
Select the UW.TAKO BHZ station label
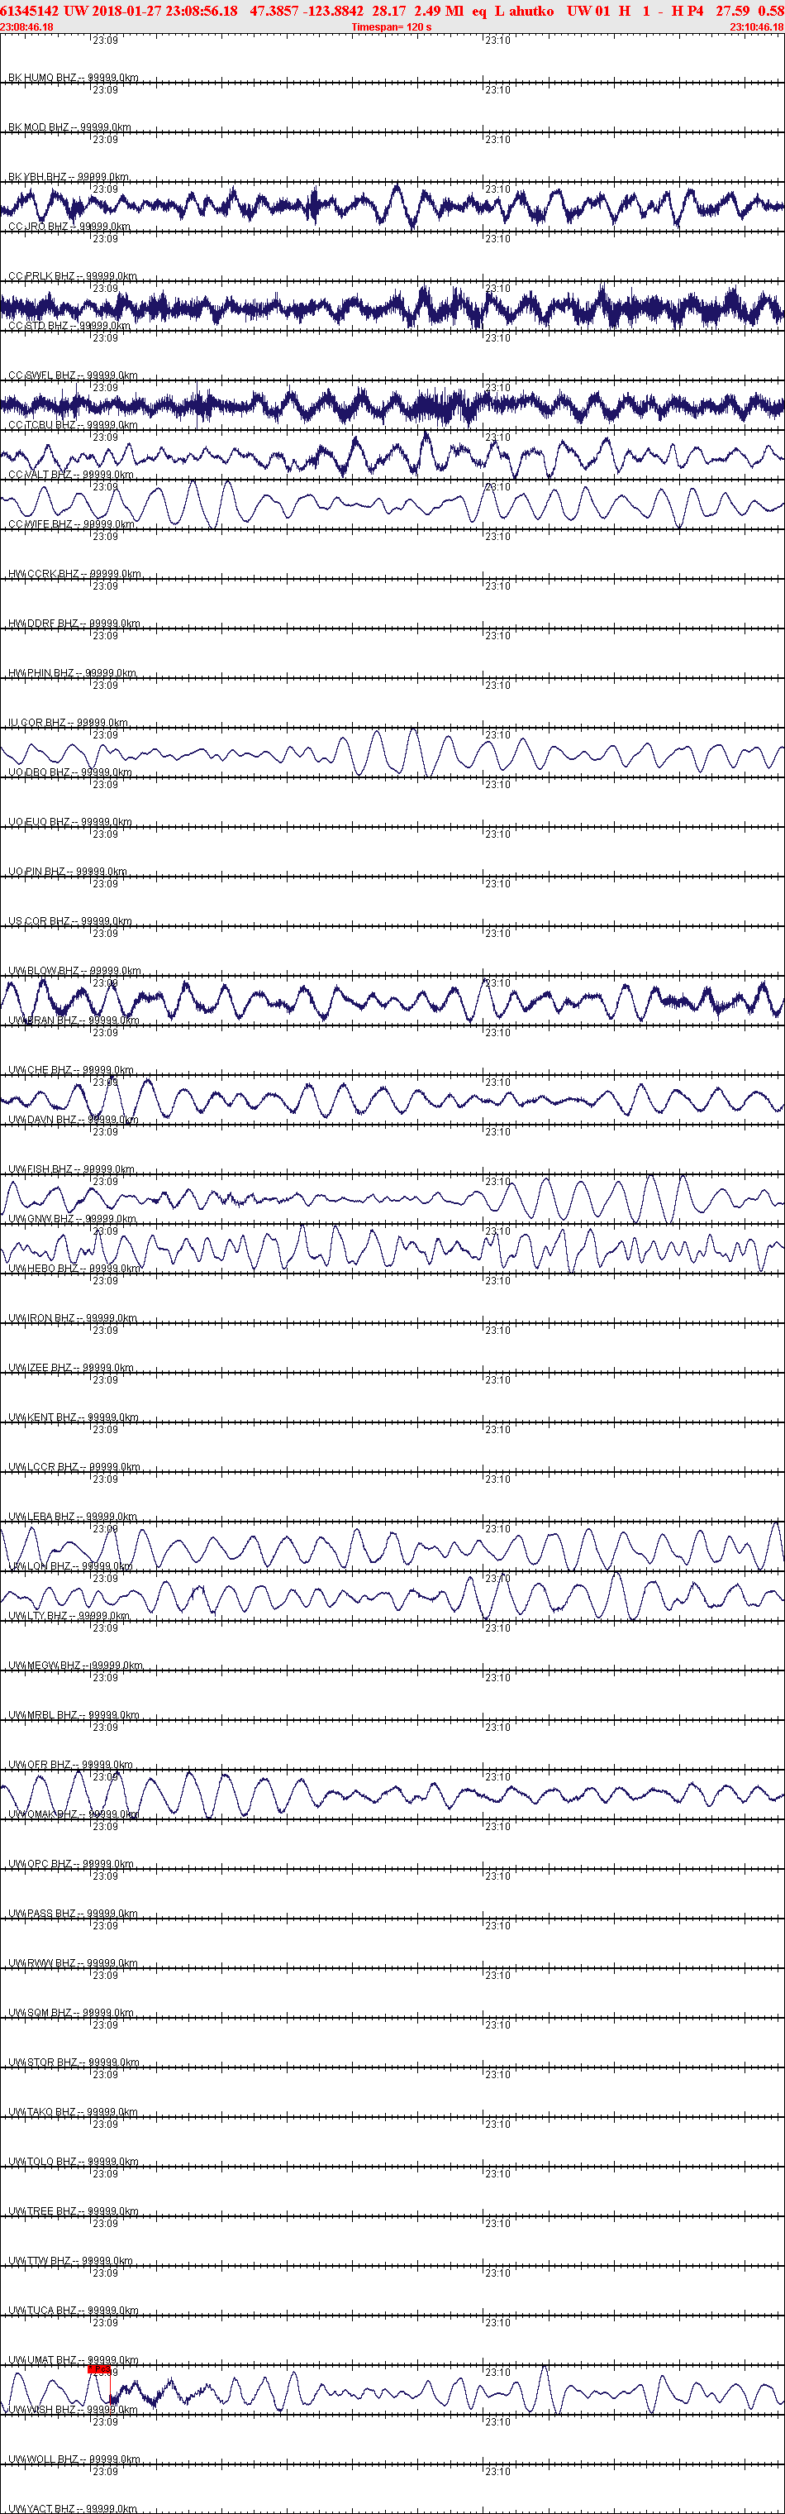(74, 2112)
